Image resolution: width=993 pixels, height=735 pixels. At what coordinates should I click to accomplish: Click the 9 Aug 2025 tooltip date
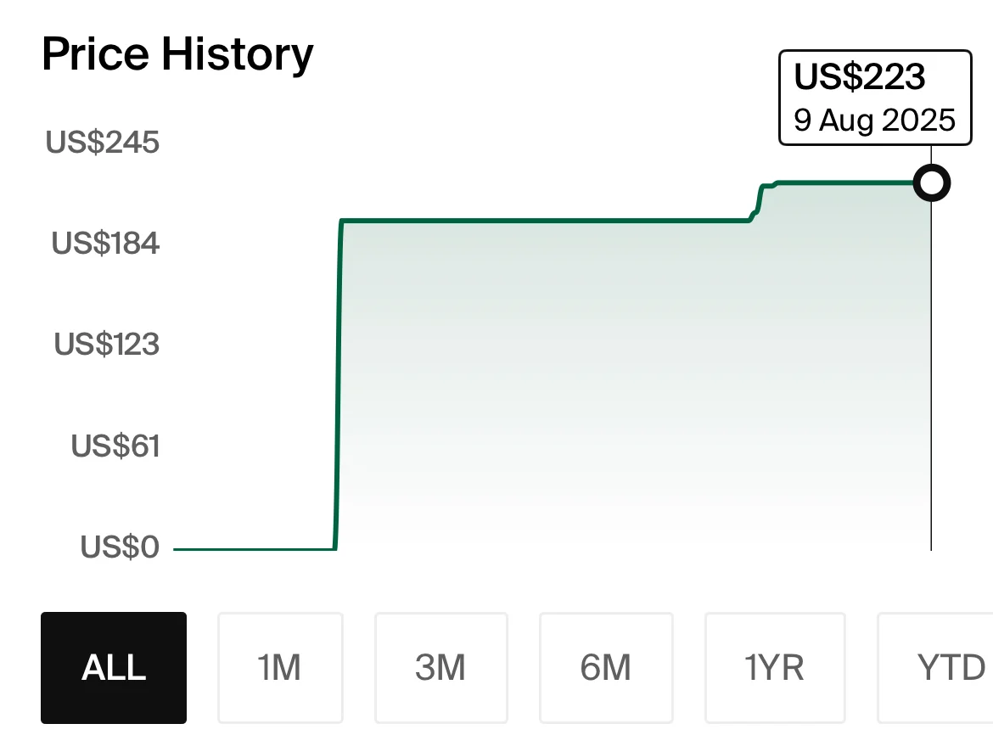874,120
